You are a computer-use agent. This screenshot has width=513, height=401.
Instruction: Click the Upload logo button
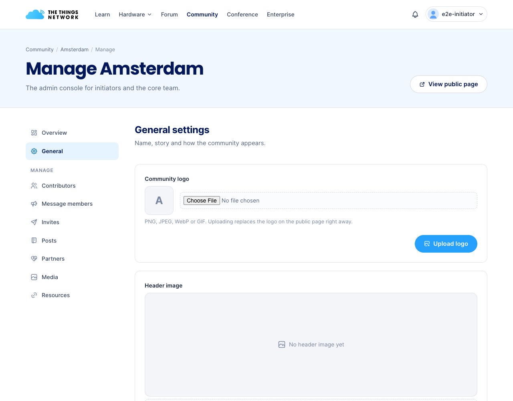(446, 244)
